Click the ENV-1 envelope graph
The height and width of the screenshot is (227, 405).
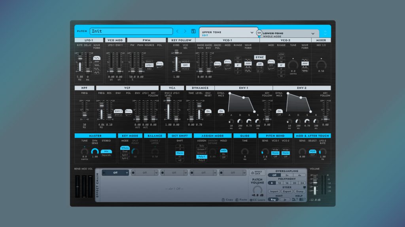click(242, 102)
